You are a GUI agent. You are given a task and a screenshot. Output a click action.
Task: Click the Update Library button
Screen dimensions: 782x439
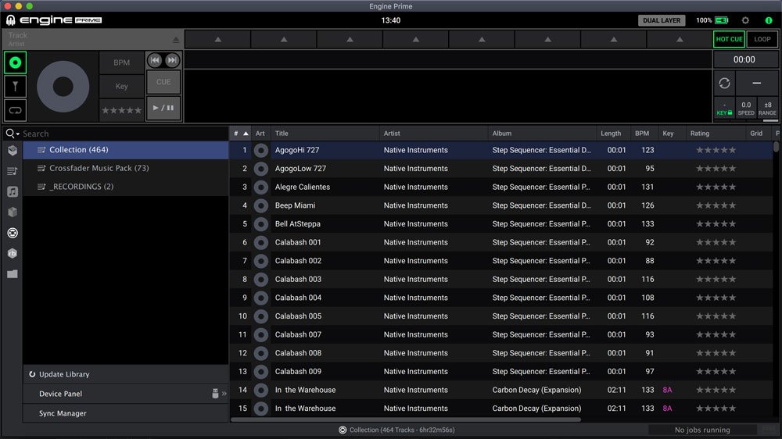pyautogui.click(x=64, y=374)
